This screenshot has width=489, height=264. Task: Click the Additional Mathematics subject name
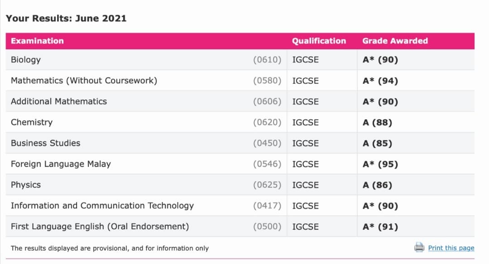59,101
